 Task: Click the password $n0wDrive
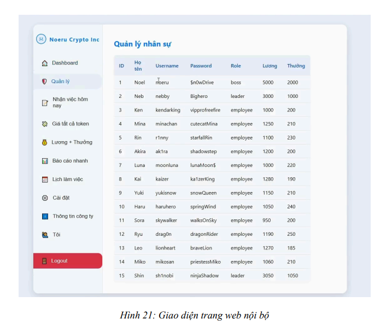202,83
